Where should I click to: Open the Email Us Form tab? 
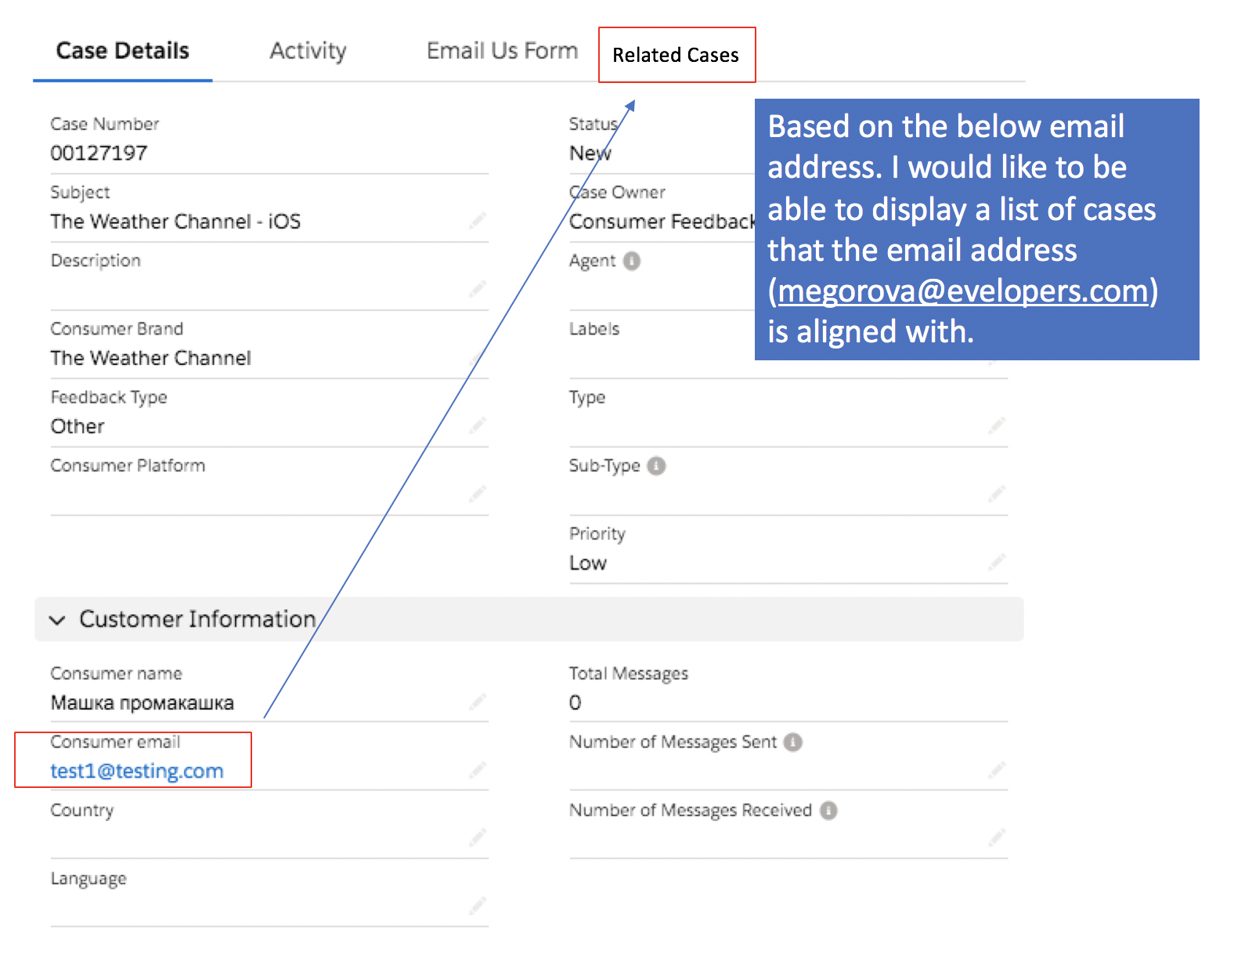click(x=502, y=52)
